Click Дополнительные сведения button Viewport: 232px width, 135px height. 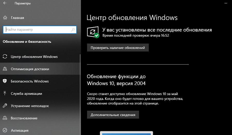tap(113, 115)
